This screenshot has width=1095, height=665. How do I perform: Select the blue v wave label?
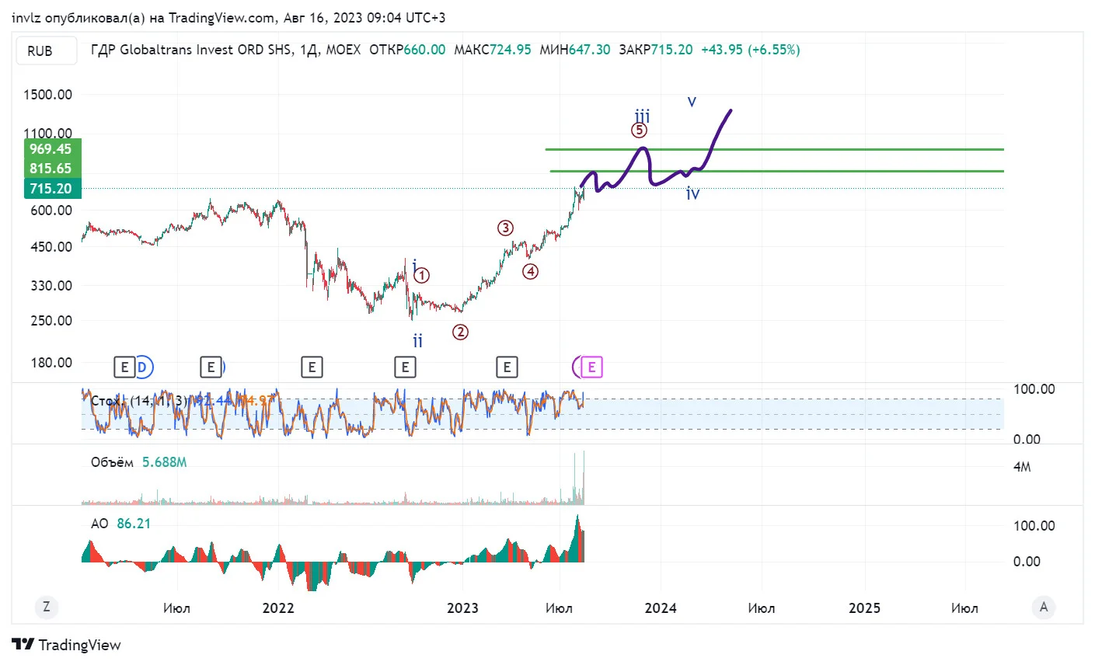click(x=692, y=101)
